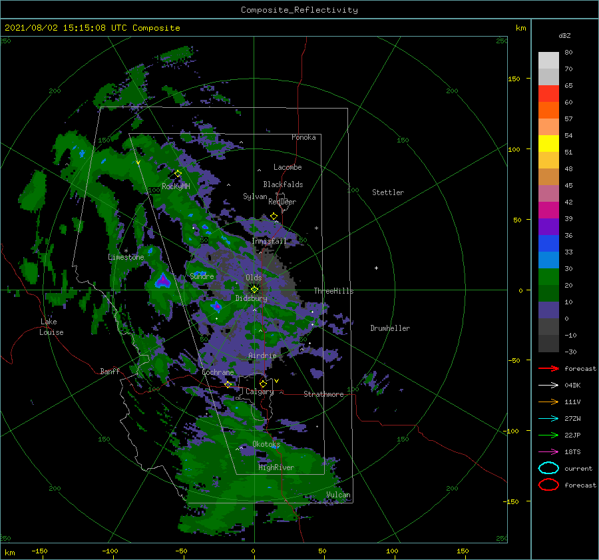This screenshot has height=560, width=599.
Task: Click the Lake Louise label
Action: [52, 327]
